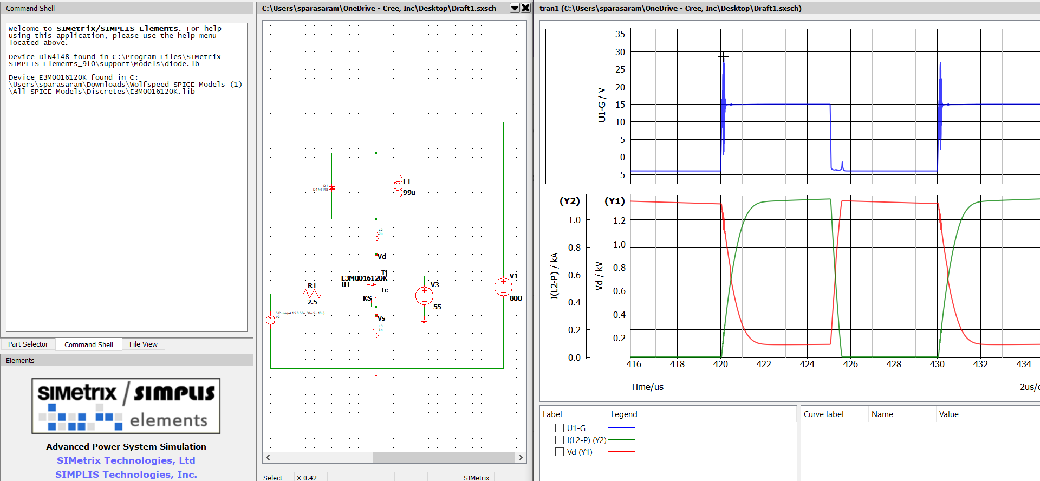
Task: Select the V1 voltage source symbol
Action: coord(503,287)
